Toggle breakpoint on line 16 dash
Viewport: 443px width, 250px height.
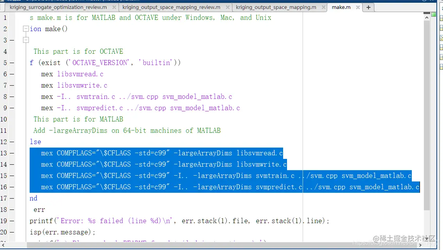pyautogui.click(x=12, y=187)
